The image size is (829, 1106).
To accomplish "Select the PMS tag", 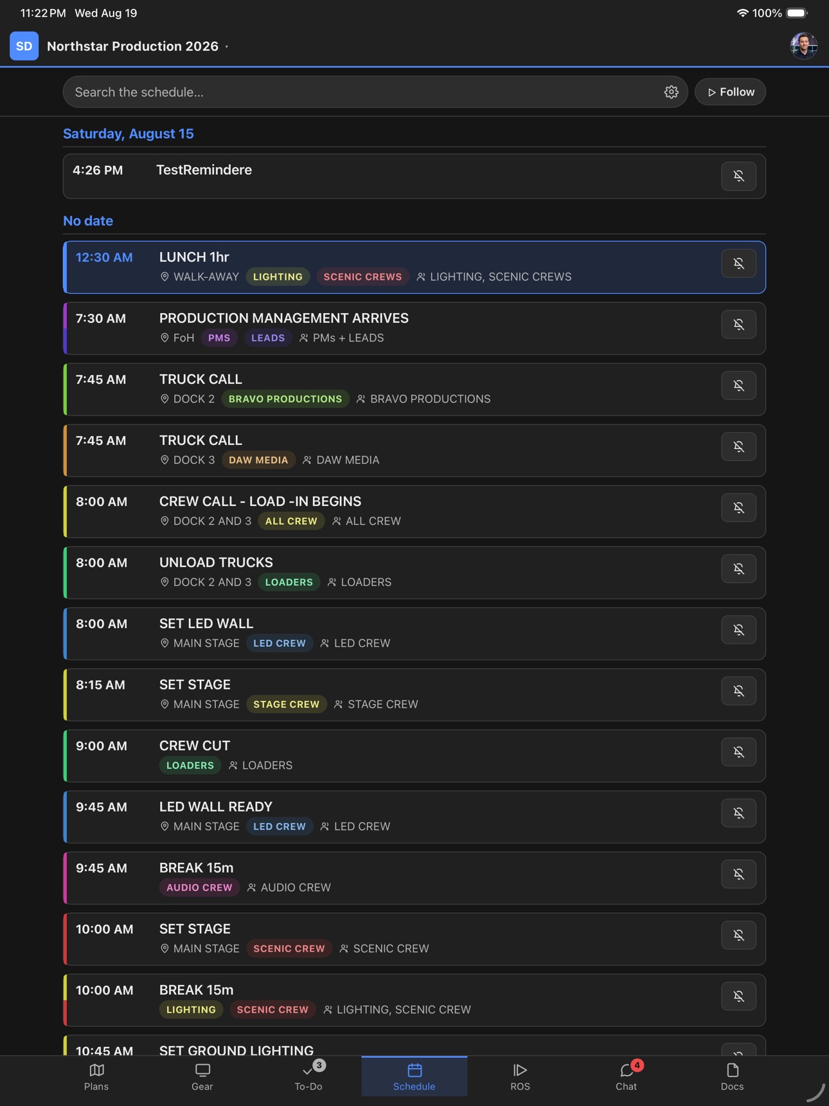I will pos(219,338).
